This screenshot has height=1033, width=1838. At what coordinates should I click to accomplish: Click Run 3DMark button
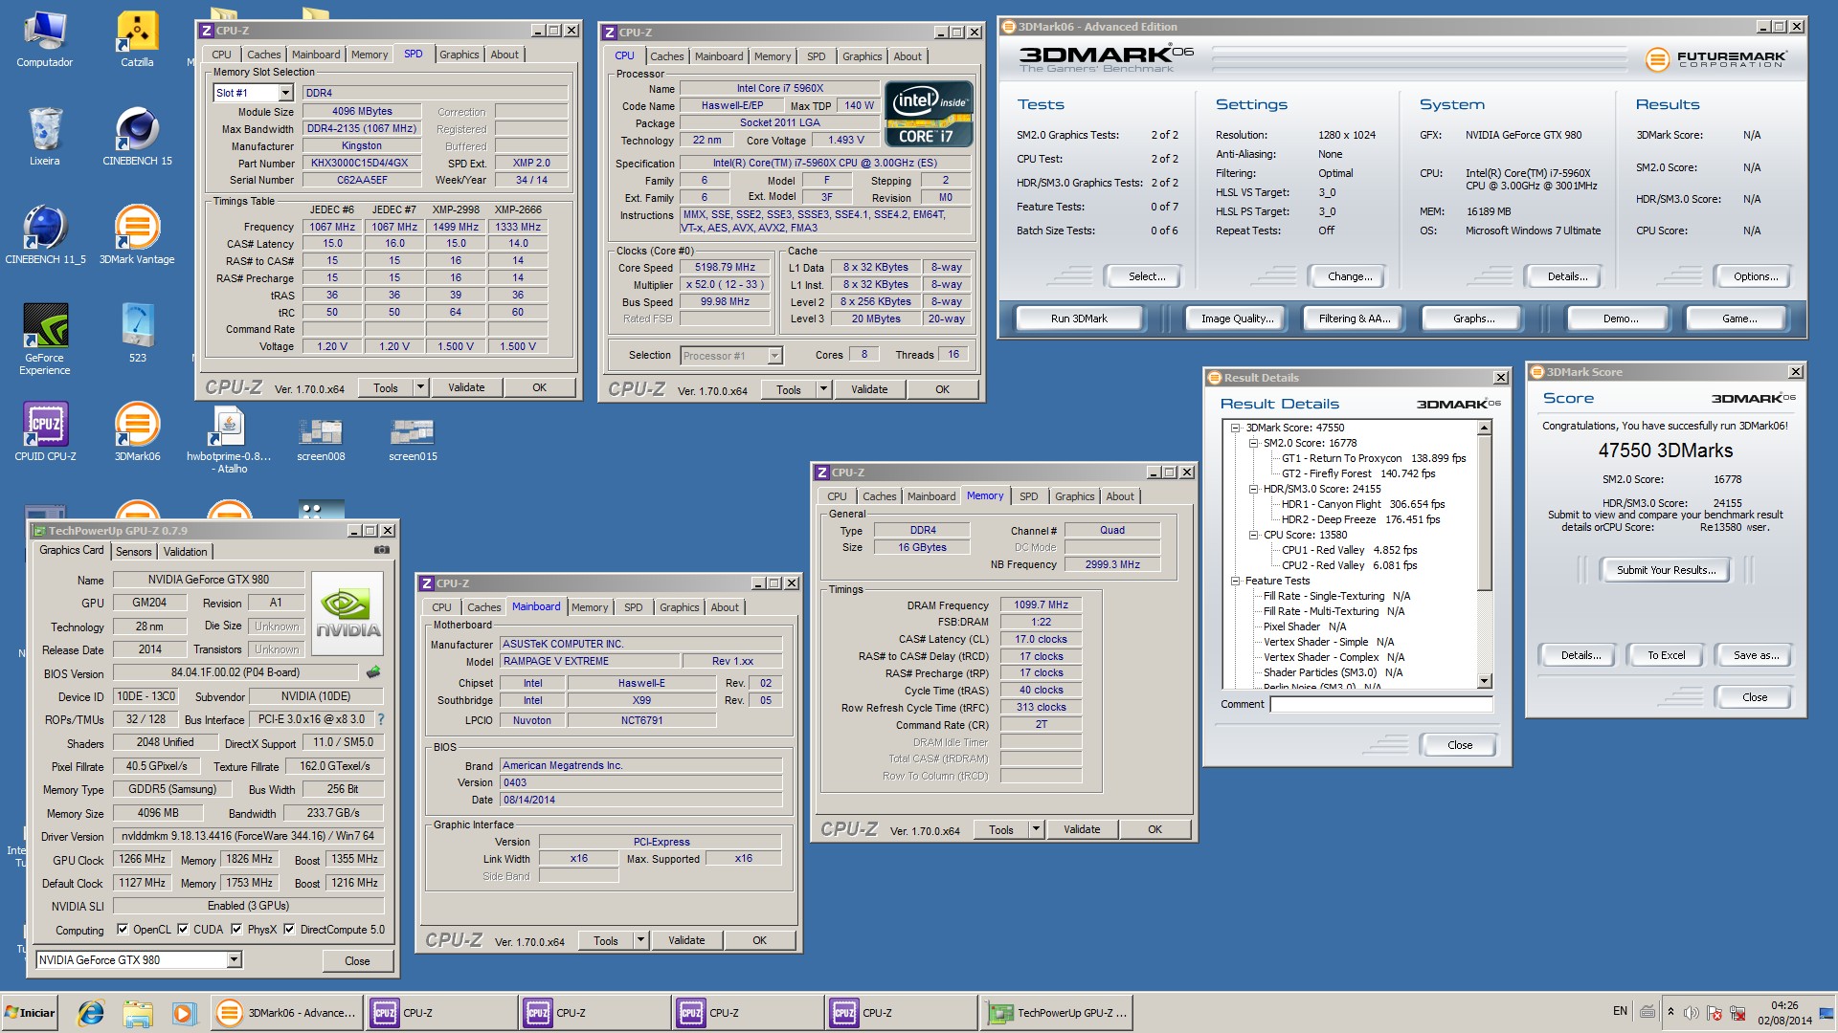[1079, 319]
